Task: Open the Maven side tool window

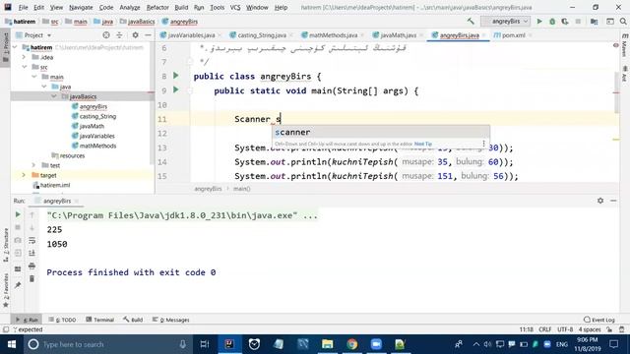Action: pos(625,45)
